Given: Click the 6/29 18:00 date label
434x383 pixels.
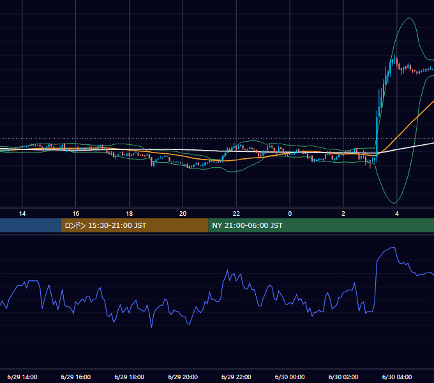Looking at the screenshot, I should click(130, 377).
